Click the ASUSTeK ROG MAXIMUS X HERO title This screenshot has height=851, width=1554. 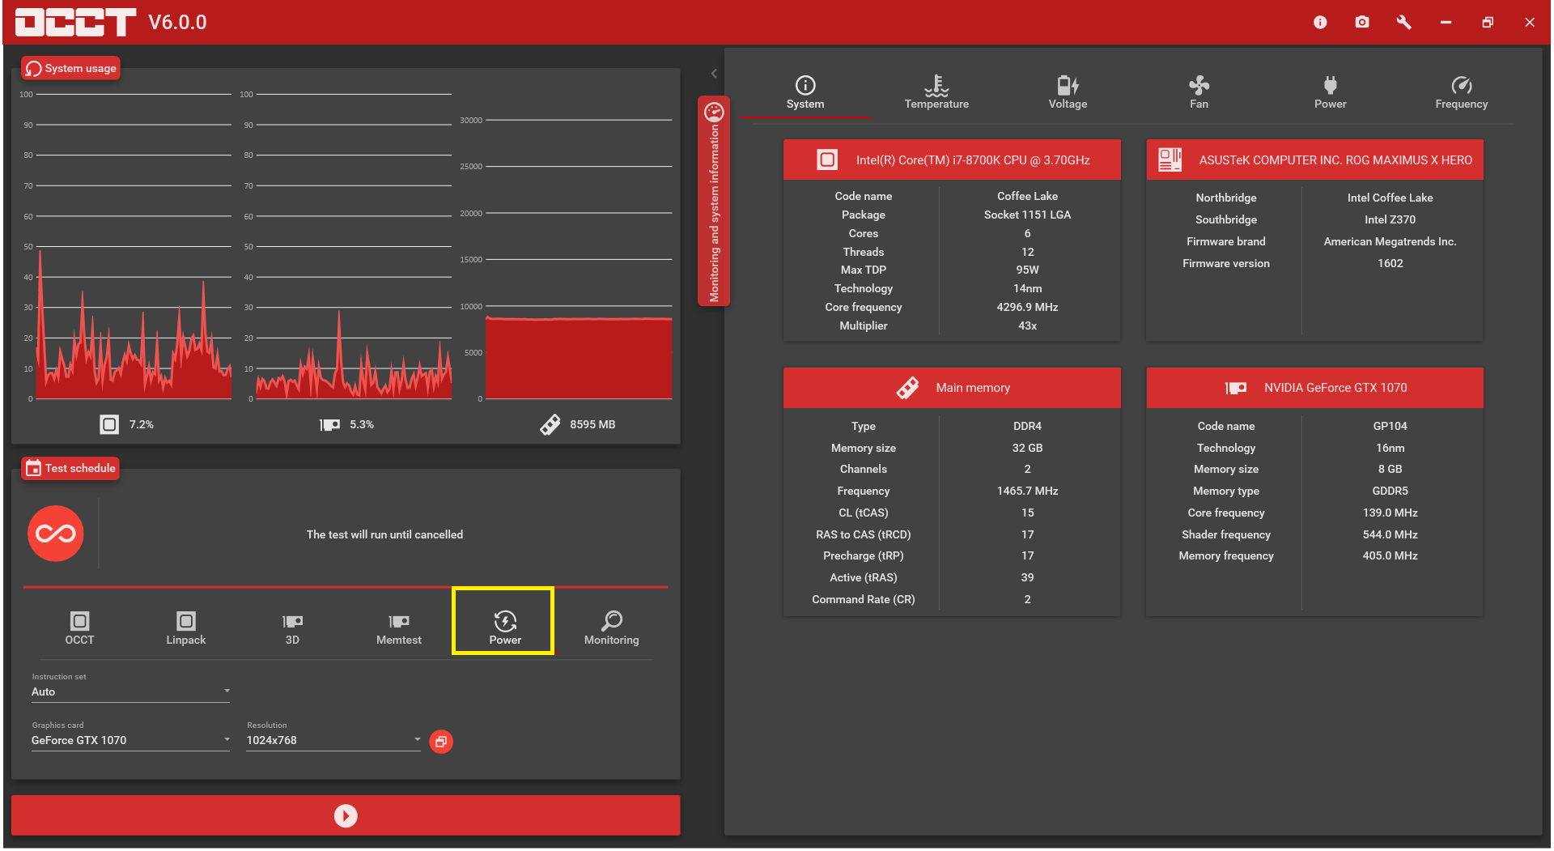(x=1335, y=160)
